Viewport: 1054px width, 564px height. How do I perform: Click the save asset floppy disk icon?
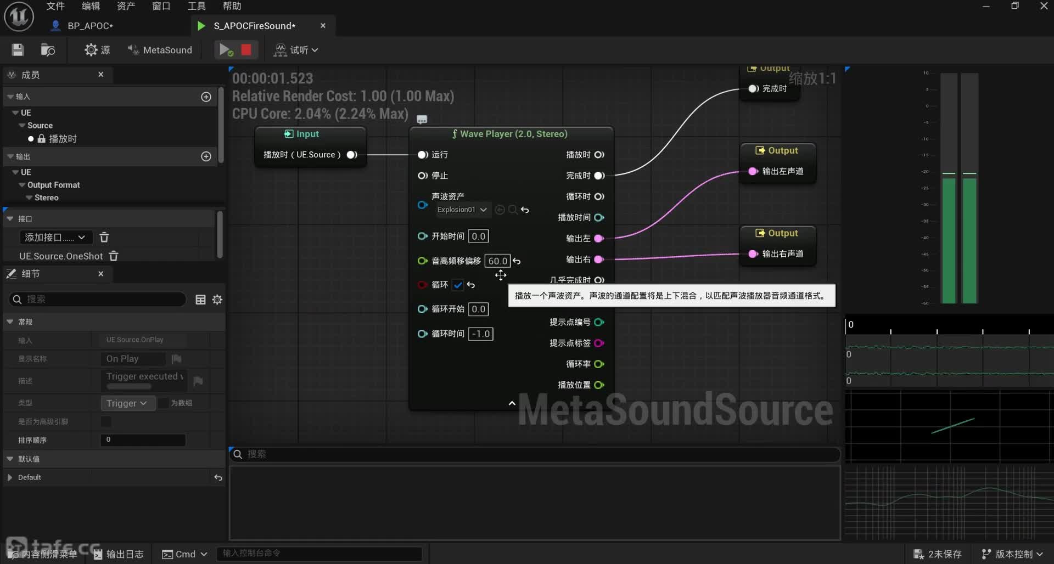pyautogui.click(x=18, y=50)
